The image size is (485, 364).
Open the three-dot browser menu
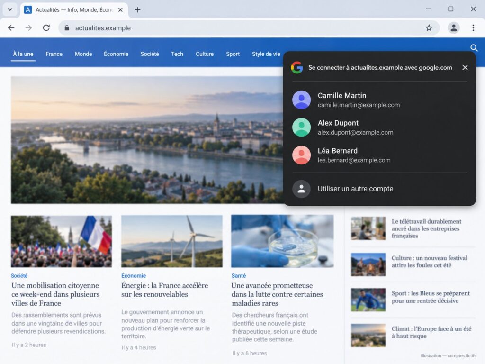coord(473,28)
